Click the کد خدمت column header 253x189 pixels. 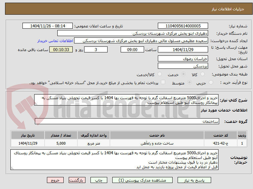pyautogui.click(x=220, y=135)
